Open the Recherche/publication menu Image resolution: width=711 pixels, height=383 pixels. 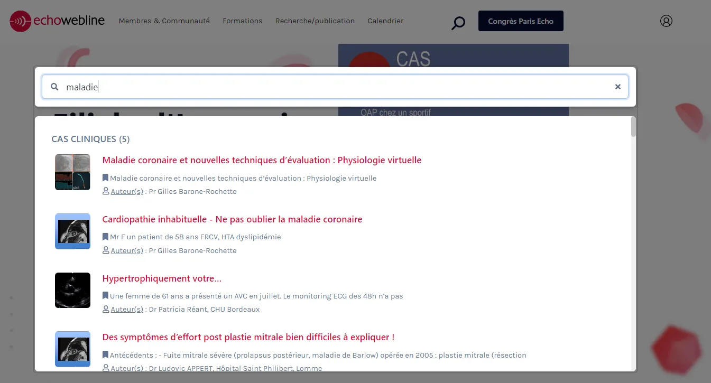pyautogui.click(x=315, y=21)
